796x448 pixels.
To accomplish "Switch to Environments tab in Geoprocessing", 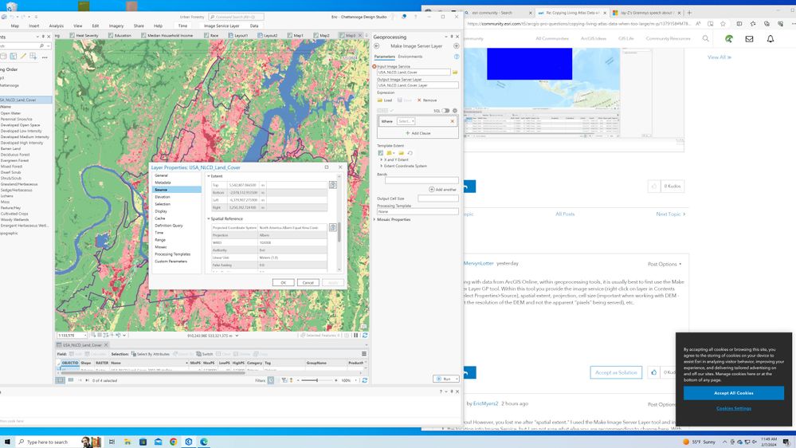I will (410, 57).
